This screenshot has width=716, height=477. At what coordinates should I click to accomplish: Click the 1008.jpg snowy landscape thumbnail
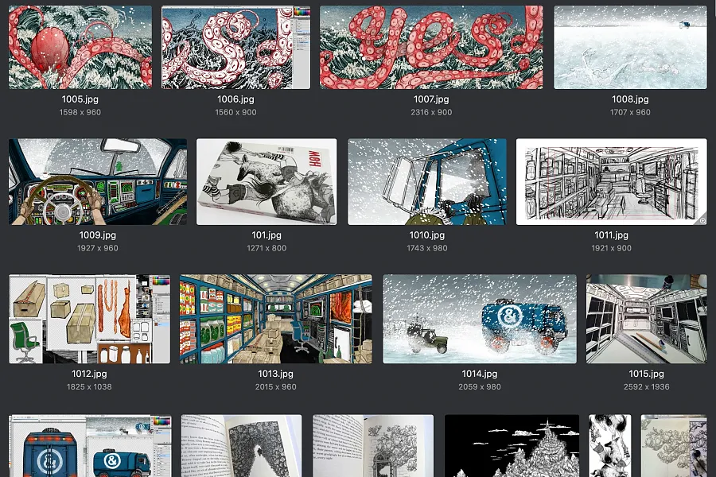630,47
